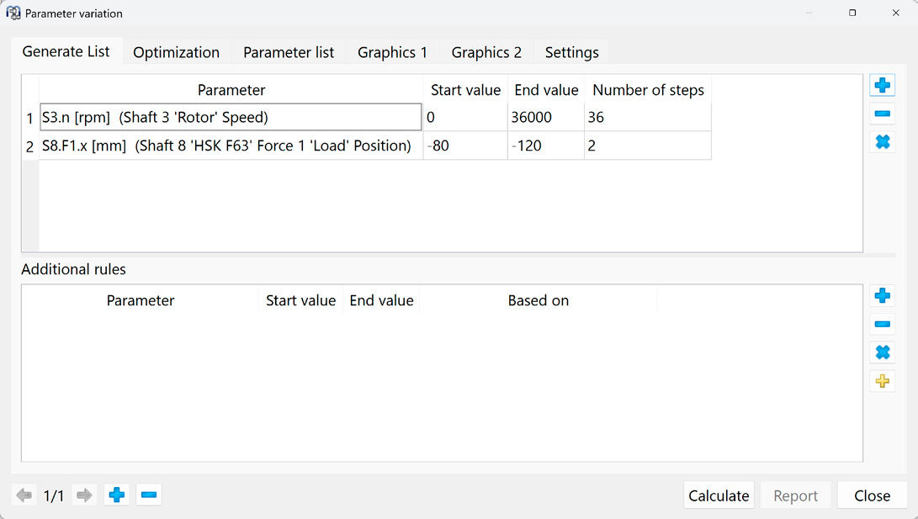Clear all additional rules with the X icon
Image resolution: width=918 pixels, height=519 pixels.
[x=882, y=352]
